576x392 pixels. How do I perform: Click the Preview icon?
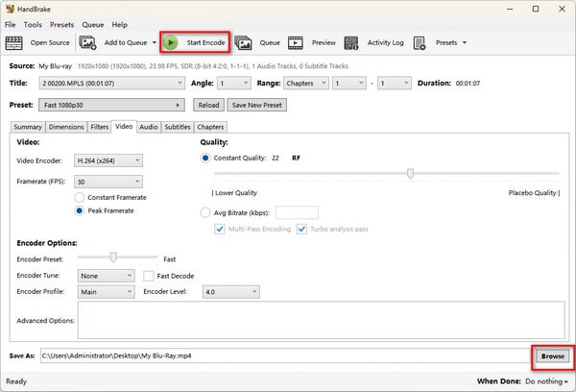click(296, 42)
